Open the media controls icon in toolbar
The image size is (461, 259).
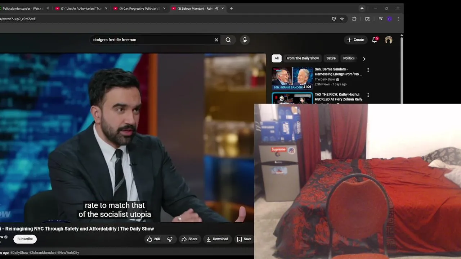coord(380,19)
